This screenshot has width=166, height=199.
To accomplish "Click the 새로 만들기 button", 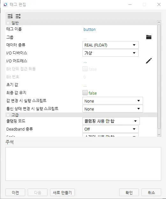I will tap(62, 192).
